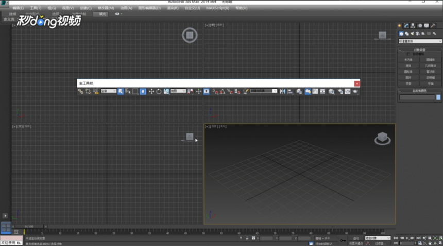Open the render teapot icon
Viewport: 443px width, 246px height.
(355, 91)
